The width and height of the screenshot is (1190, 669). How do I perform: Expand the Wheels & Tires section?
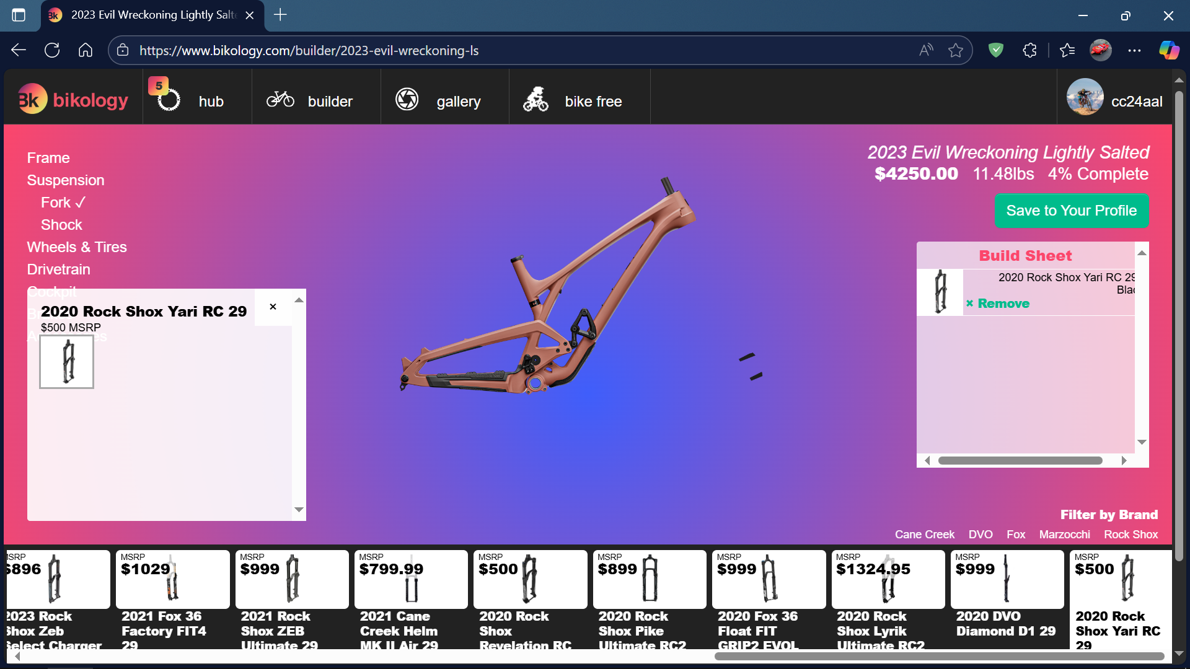tap(77, 247)
